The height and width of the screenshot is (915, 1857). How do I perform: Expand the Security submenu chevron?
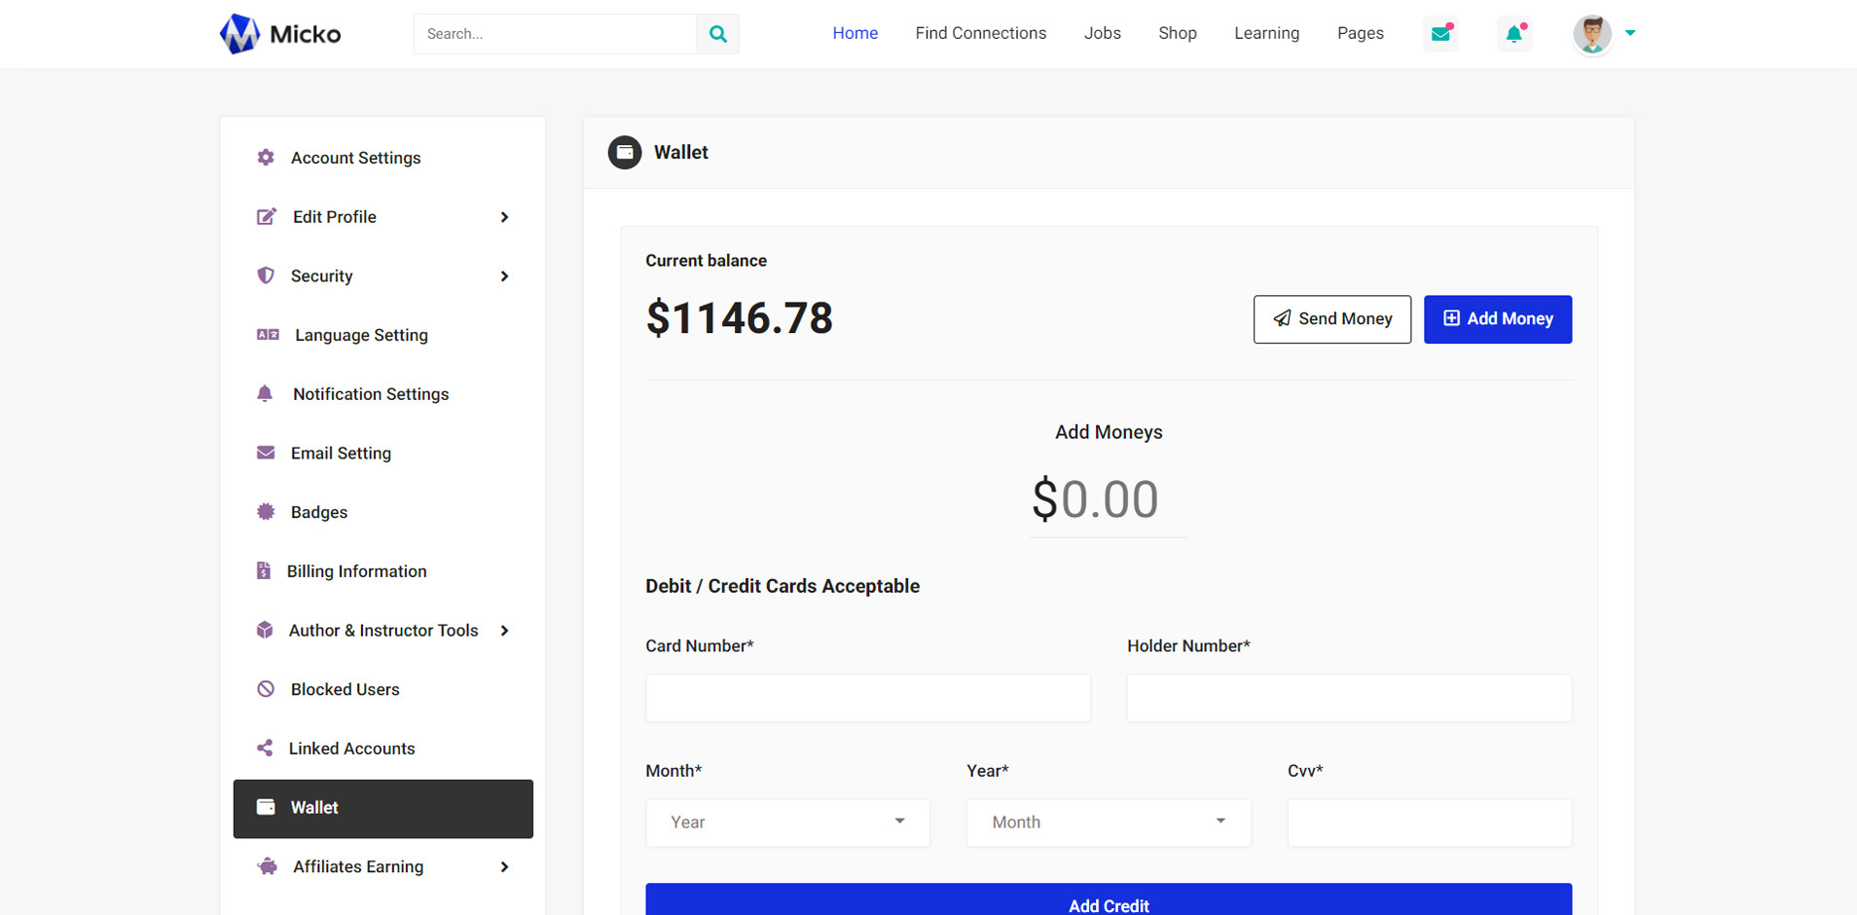click(504, 276)
